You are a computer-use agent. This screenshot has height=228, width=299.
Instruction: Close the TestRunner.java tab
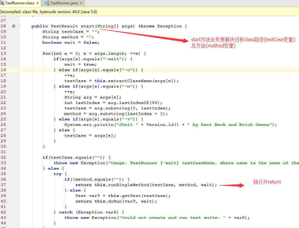click(81, 3)
